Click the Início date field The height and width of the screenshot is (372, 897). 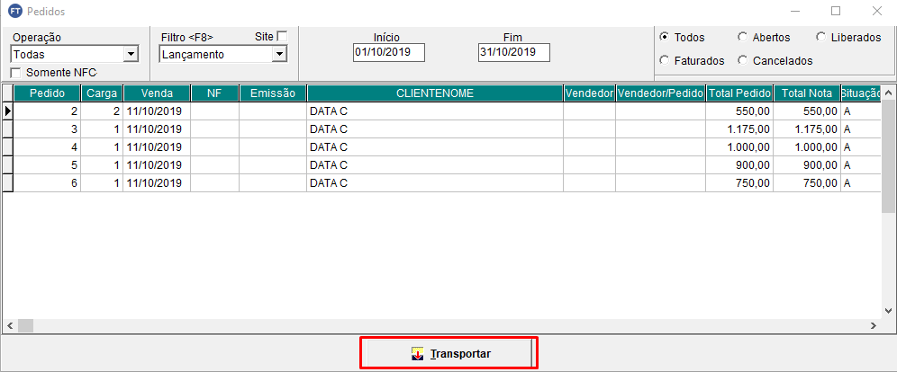[x=388, y=53]
